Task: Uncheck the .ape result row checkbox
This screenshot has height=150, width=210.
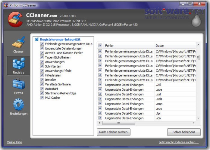Action: click(x=100, y=89)
